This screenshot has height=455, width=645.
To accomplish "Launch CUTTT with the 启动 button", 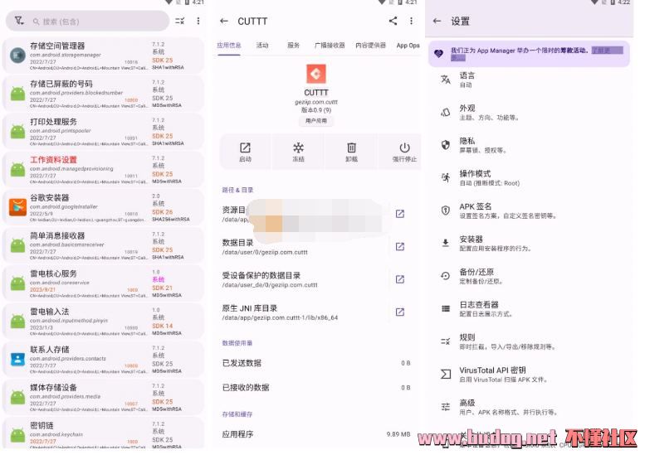I will pyautogui.click(x=245, y=152).
